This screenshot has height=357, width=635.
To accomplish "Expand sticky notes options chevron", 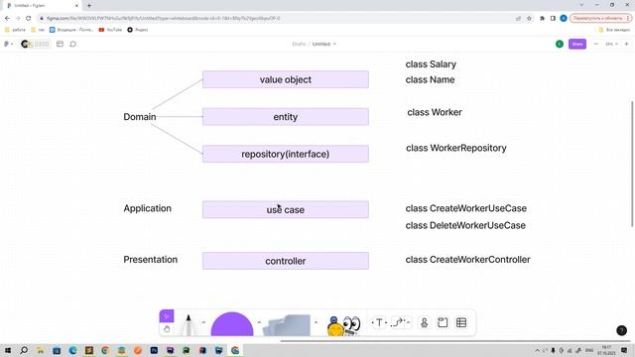I will click(x=316, y=322).
